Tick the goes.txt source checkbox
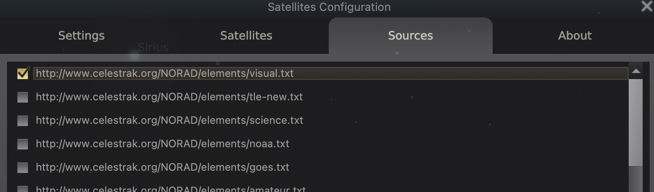This screenshot has height=192, width=654. pos(23,168)
